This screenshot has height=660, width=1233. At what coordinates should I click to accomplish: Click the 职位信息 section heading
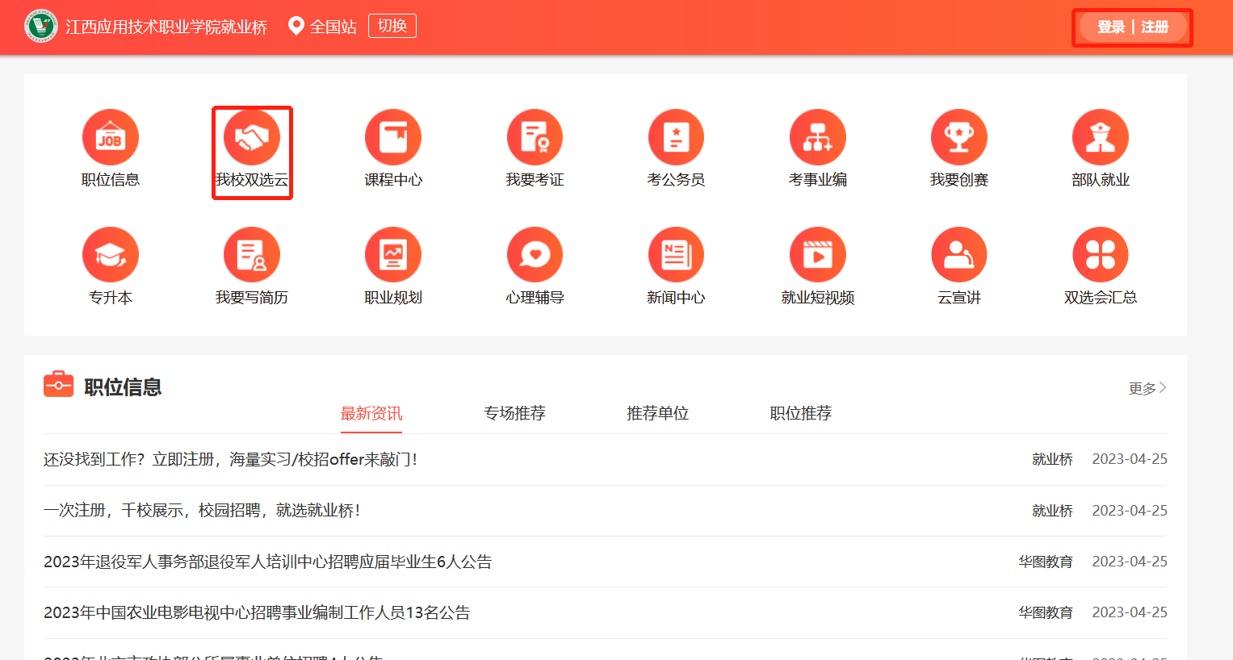click(x=123, y=387)
